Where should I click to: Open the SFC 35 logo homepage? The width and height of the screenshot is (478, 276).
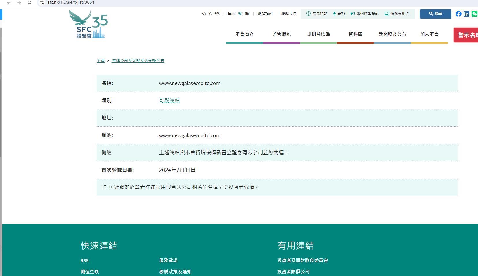click(x=88, y=24)
